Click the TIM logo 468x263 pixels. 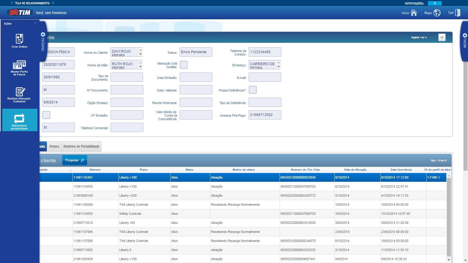[20, 13]
